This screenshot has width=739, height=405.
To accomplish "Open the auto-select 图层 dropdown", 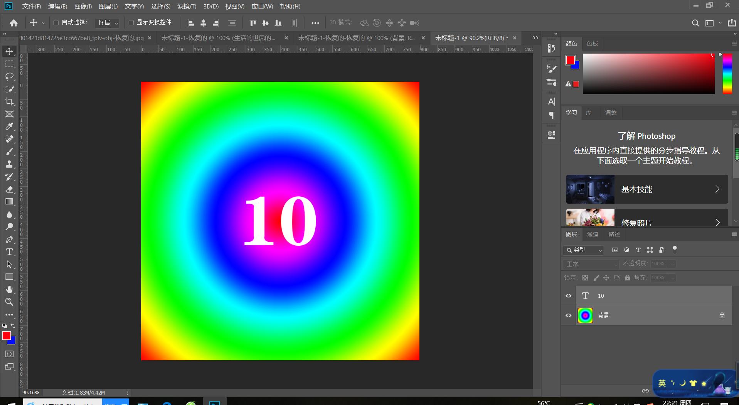I will pyautogui.click(x=108, y=23).
